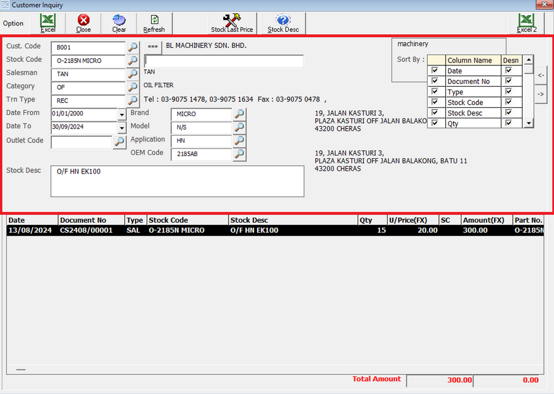554x394 pixels.
Task: Click the Option menu label
Action: (13, 23)
